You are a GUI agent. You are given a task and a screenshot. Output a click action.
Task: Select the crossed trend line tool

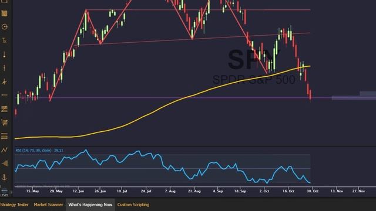tap(4, 82)
